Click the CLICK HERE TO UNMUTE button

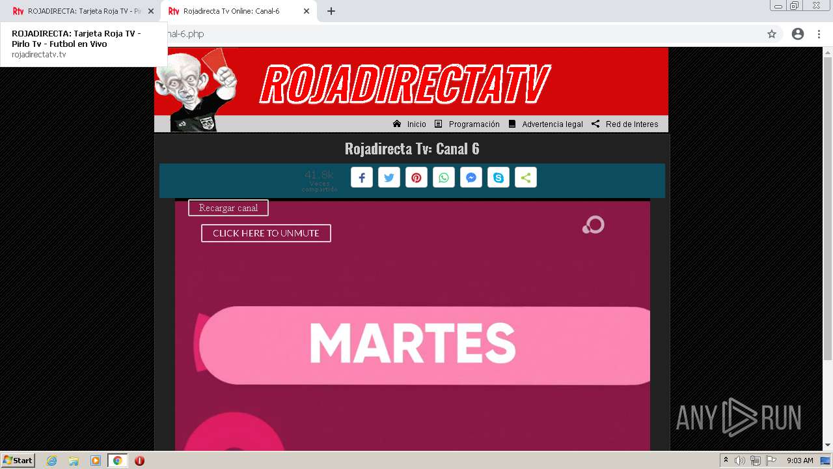pyautogui.click(x=266, y=233)
